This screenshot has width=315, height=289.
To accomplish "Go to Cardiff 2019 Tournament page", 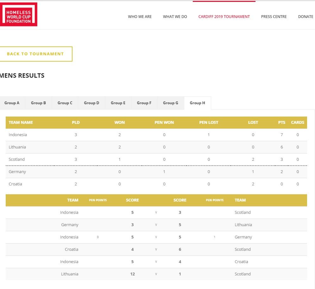I will pyautogui.click(x=224, y=17).
